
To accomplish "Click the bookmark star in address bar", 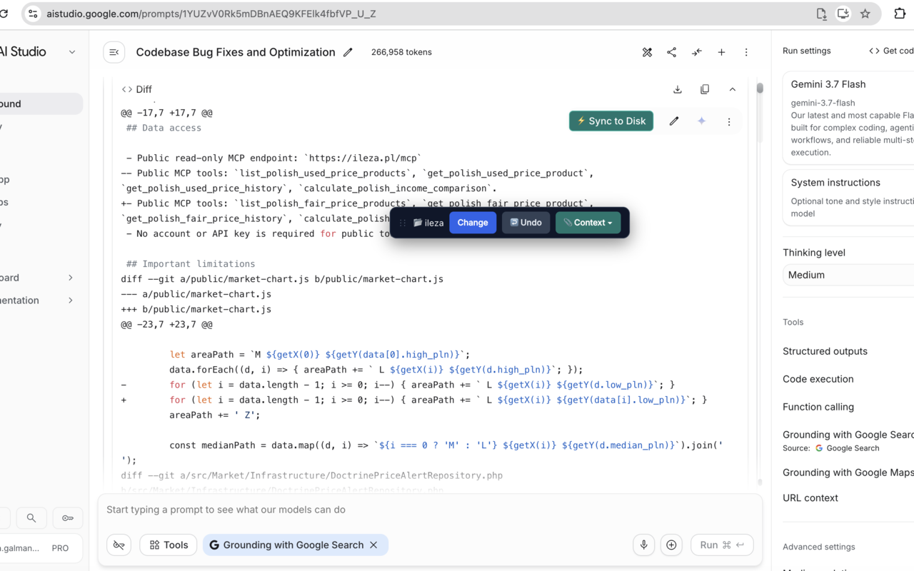I will [x=865, y=14].
